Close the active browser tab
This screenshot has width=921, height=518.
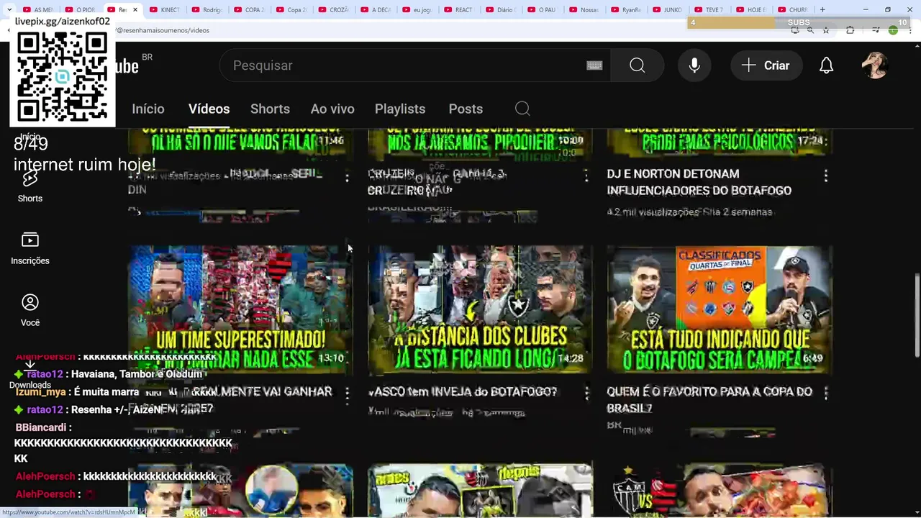click(135, 9)
